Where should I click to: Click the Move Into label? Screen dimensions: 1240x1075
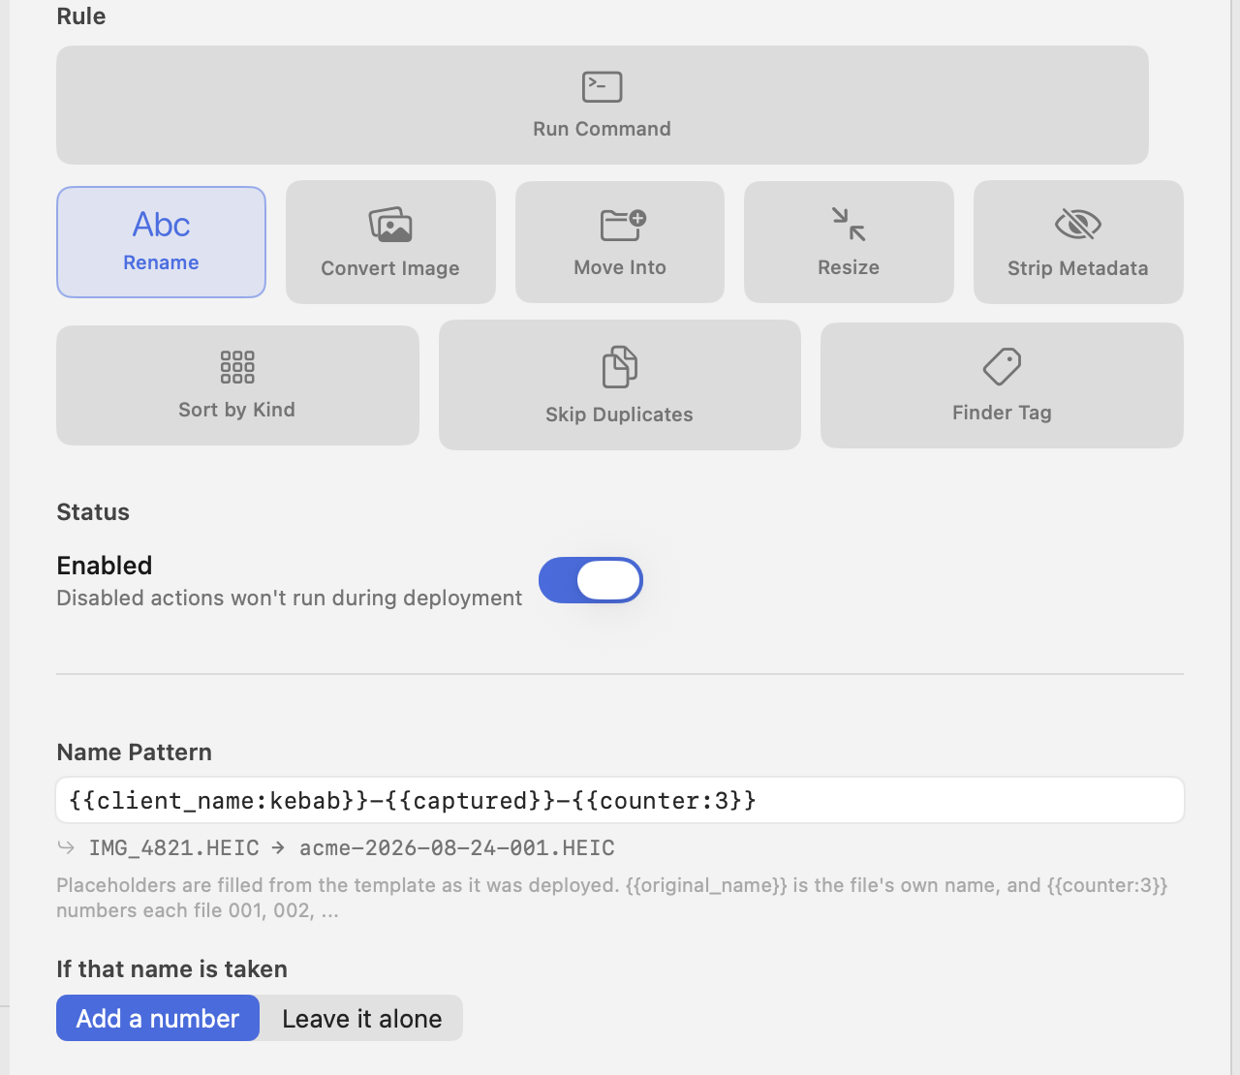[x=620, y=267]
